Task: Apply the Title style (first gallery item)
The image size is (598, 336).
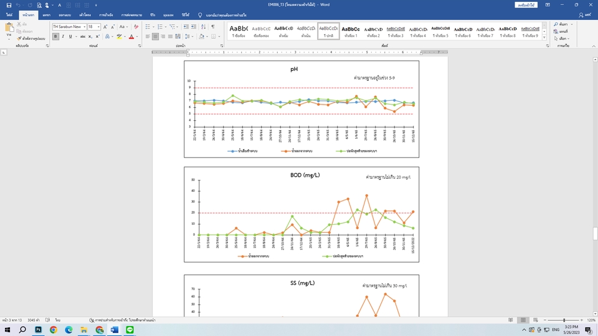Action: [x=239, y=31]
